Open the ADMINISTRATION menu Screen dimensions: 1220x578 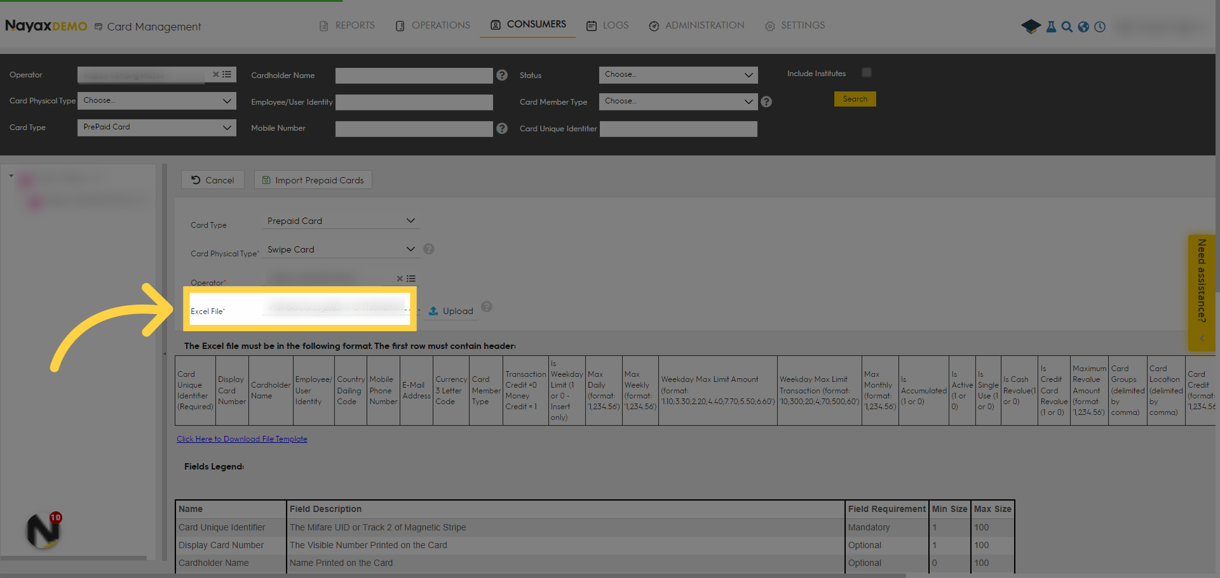(x=696, y=25)
